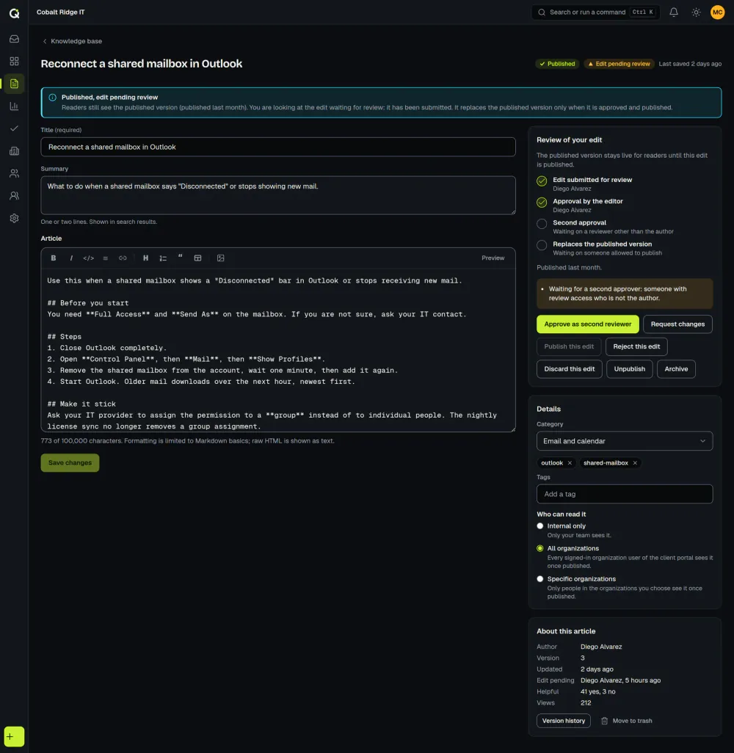Focus the Title input field
This screenshot has height=753, width=734.
[x=278, y=147]
